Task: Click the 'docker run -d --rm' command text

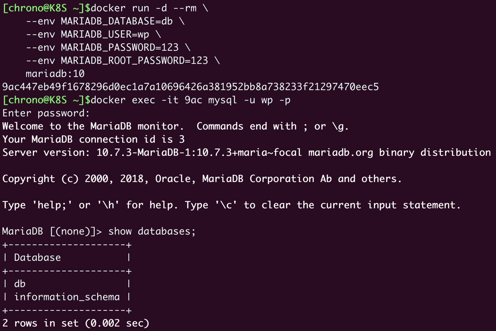Action: coord(143,8)
